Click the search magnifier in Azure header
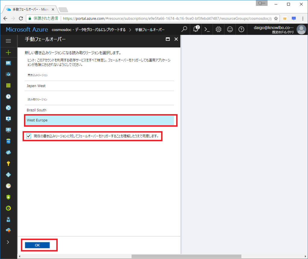This screenshot has width=308, height=259. 184,29
